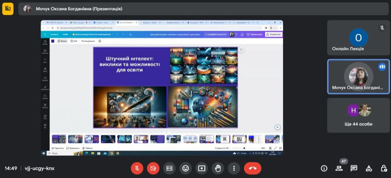Raise hand in the meeting
This screenshot has height=178, width=391.
tap(217, 168)
